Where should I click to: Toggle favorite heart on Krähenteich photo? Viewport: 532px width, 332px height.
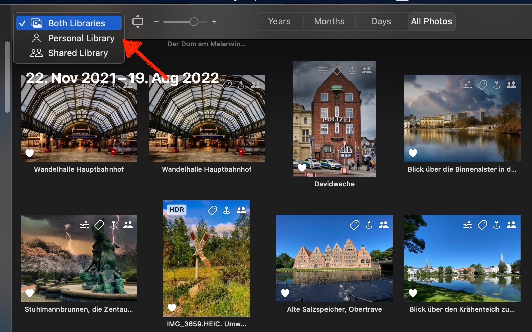point(413,293)
